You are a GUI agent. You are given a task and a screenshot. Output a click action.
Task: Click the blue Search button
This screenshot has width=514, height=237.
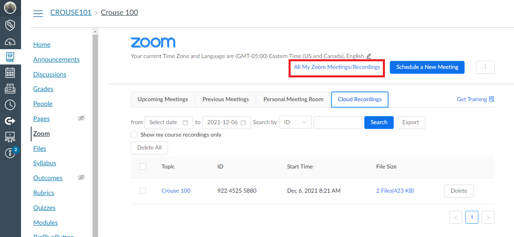379,122
